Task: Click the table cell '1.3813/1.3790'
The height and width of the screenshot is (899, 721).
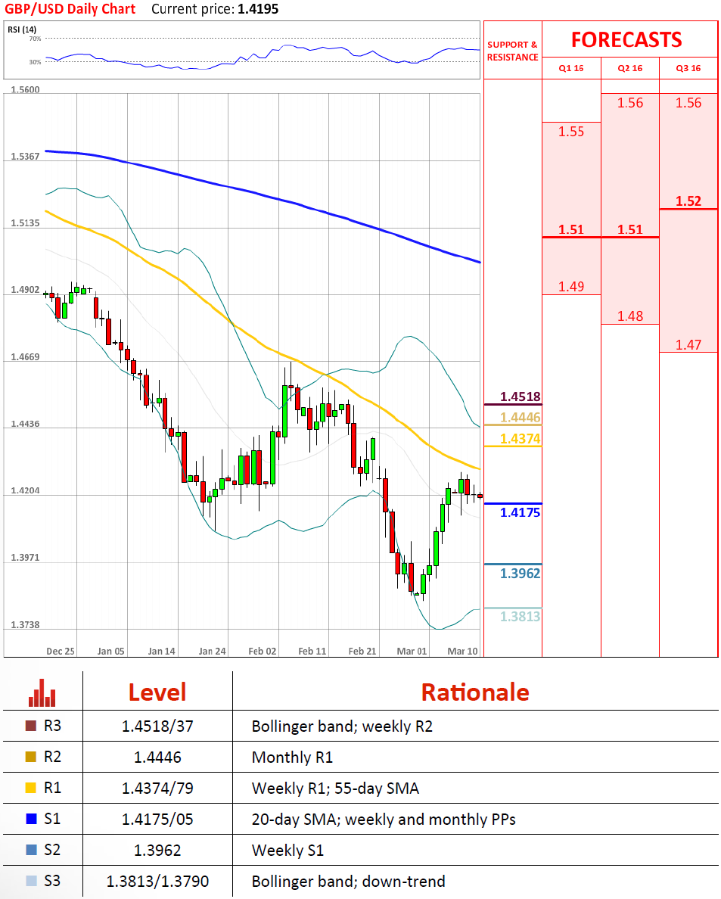Action: coord(157,882)
